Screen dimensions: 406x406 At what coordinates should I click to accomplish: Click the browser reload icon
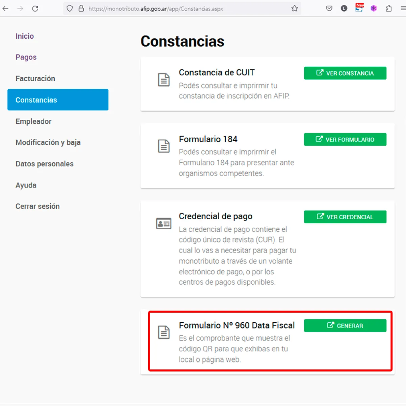pyautogui.click(x=35, y=8)
